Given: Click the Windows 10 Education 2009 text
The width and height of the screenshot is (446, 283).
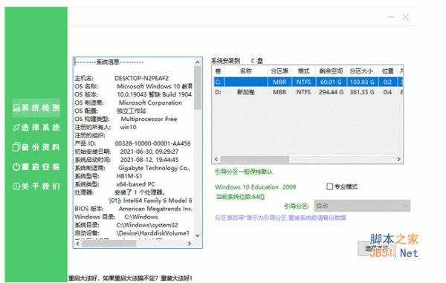Looking at the screenshot, I should (x=256, y=187).
